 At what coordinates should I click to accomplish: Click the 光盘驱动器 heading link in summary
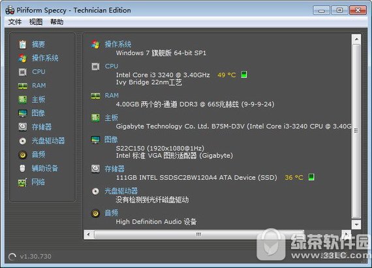tap(121, 191)
